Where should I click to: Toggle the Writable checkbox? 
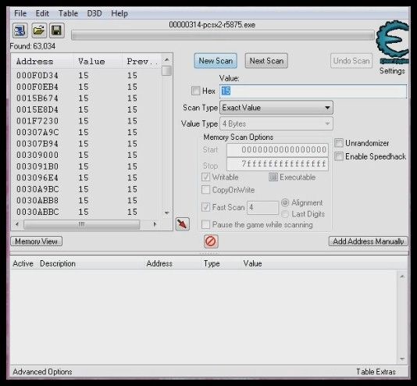point(205,177)
